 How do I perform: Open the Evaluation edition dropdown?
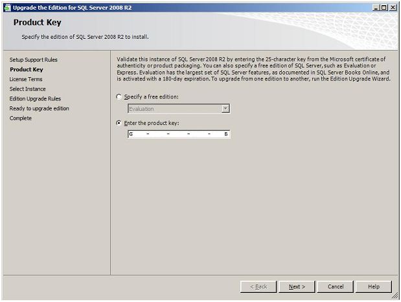tap(225, 109)
